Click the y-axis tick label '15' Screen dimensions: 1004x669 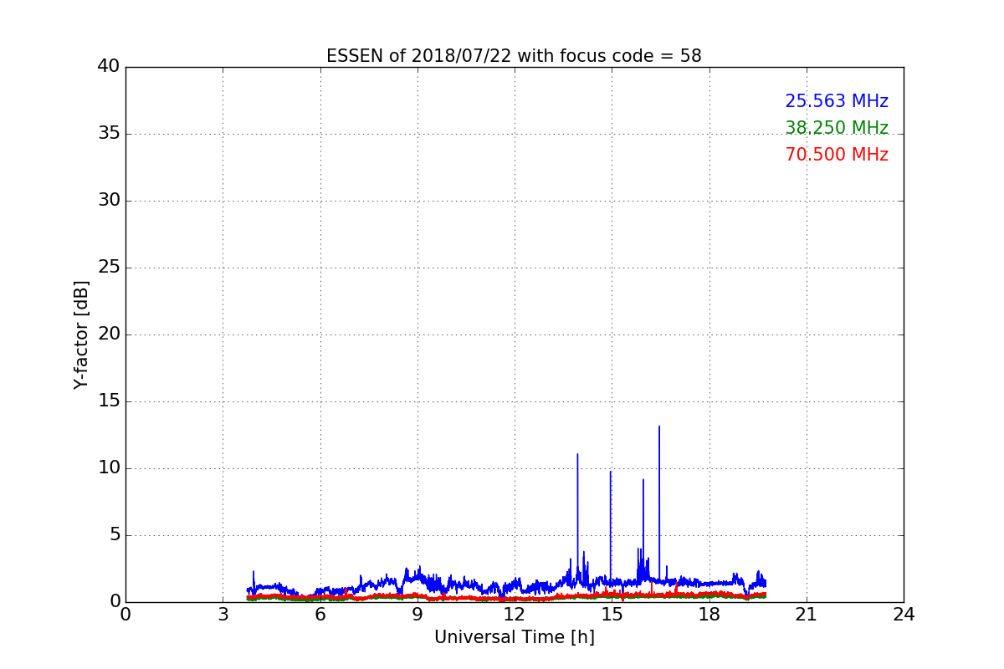[109, 401]
